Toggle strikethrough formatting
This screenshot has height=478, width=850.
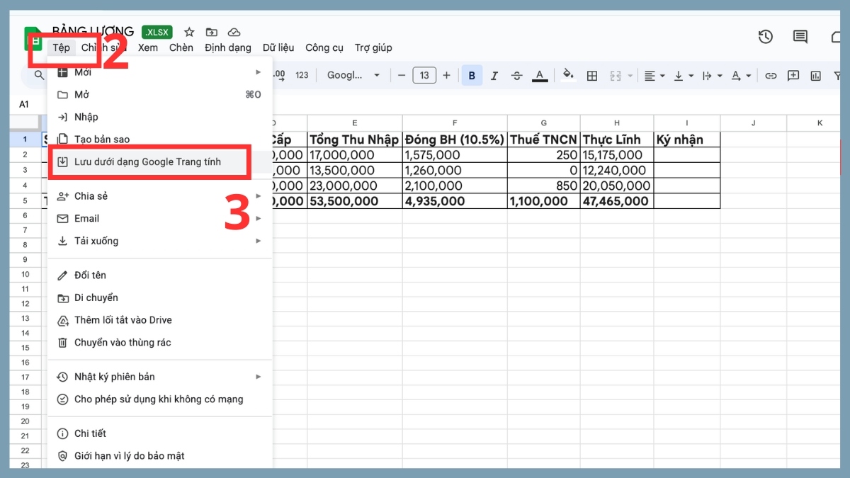(x=517, y=75)
